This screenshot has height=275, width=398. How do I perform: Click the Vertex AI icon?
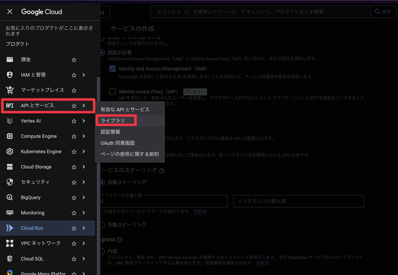10,121
